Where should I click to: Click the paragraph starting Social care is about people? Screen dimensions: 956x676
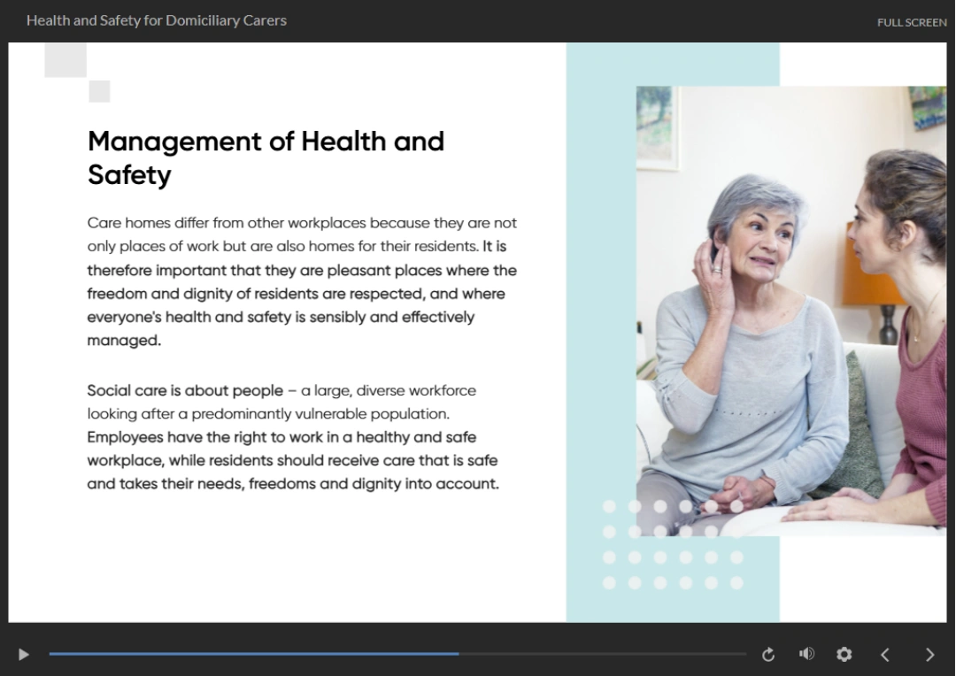[x=293, y=437]
